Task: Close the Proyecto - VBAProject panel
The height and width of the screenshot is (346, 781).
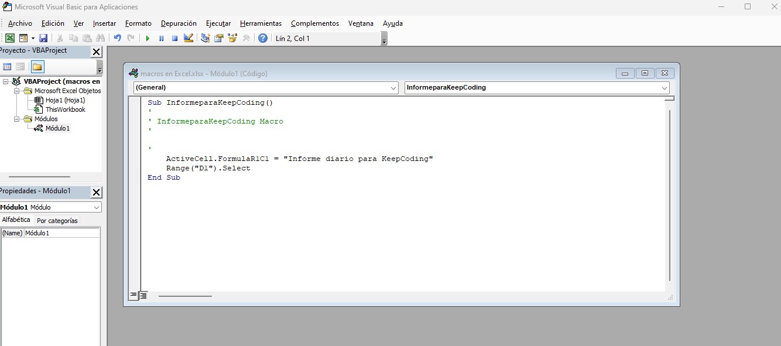Action: [97, 52]
